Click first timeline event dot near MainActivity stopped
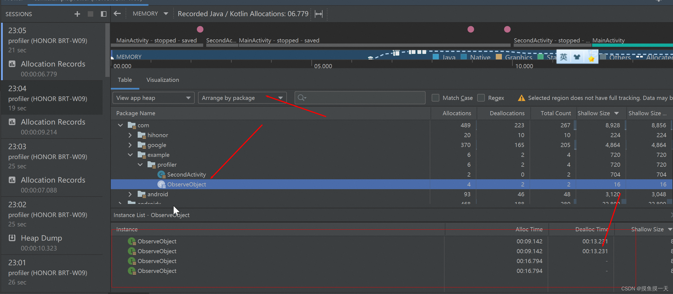 [x=200, y=29]
